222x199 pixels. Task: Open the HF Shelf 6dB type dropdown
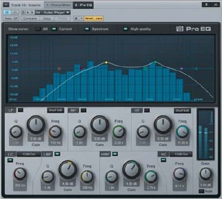click(x=183, y=110)
